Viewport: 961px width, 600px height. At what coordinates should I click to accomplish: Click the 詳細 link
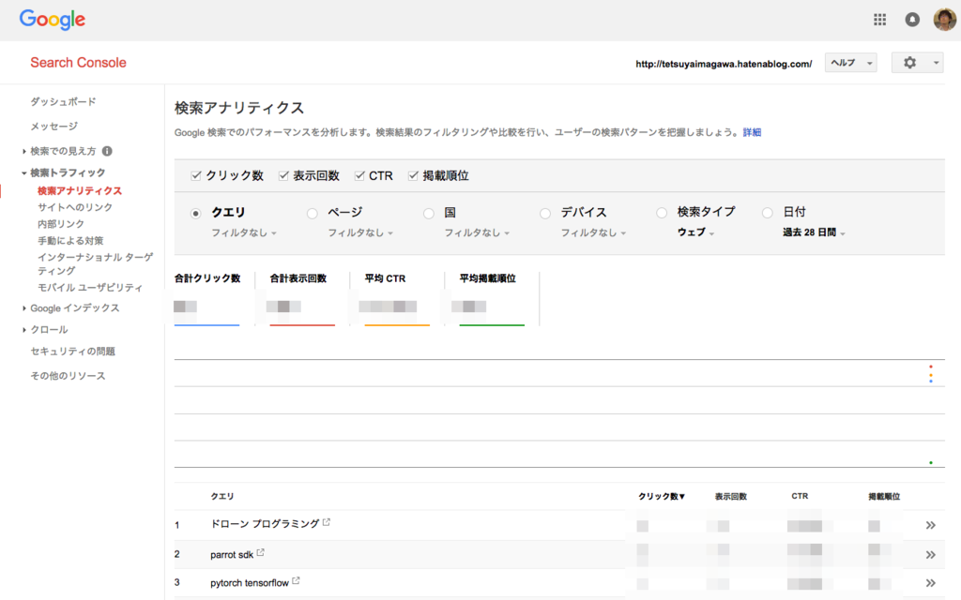(752, 132)
